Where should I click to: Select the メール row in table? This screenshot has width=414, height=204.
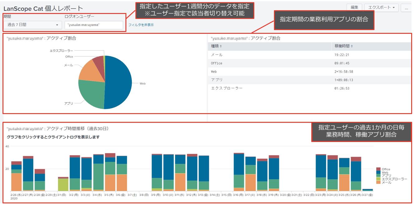(309, 55)
